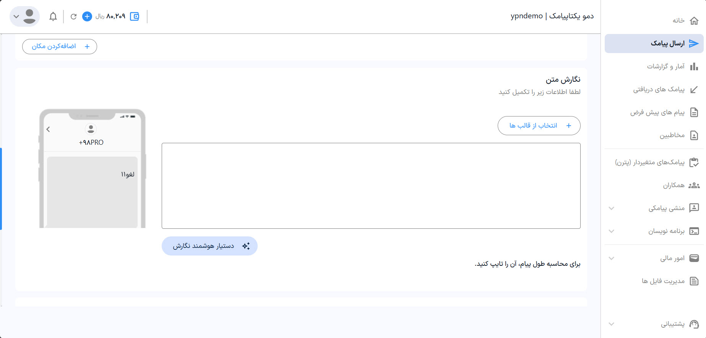Open پیامک های دریافتی menu item
This screenshot has height=338, width=706.
coord(659,89)
